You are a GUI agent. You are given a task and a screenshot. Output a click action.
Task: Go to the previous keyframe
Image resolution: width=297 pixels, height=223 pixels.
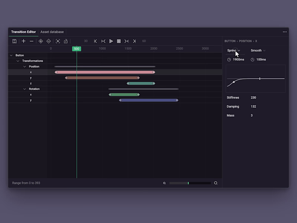103,41
